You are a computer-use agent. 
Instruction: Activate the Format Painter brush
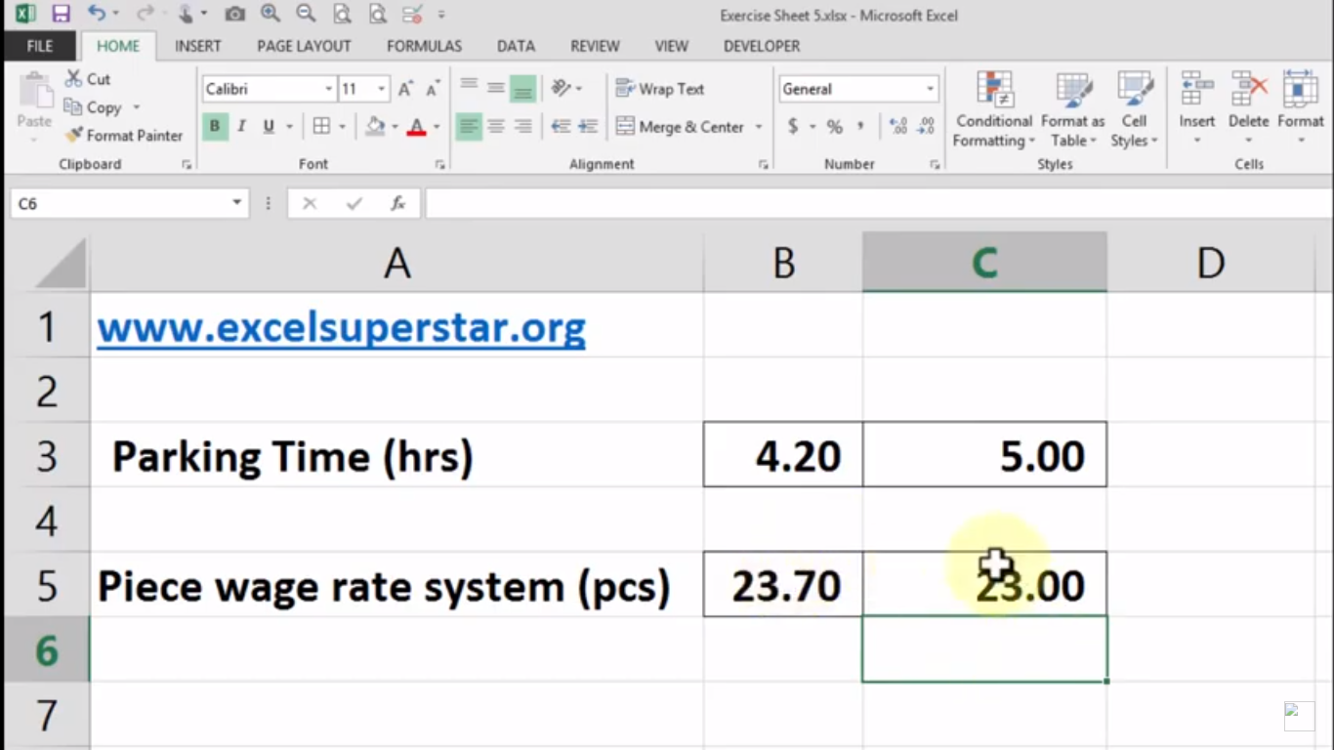pos(124,136)
